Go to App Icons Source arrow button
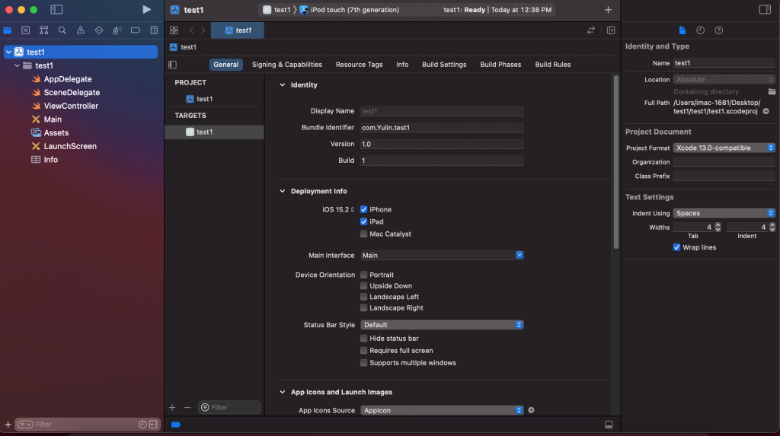 coord(531,410)
